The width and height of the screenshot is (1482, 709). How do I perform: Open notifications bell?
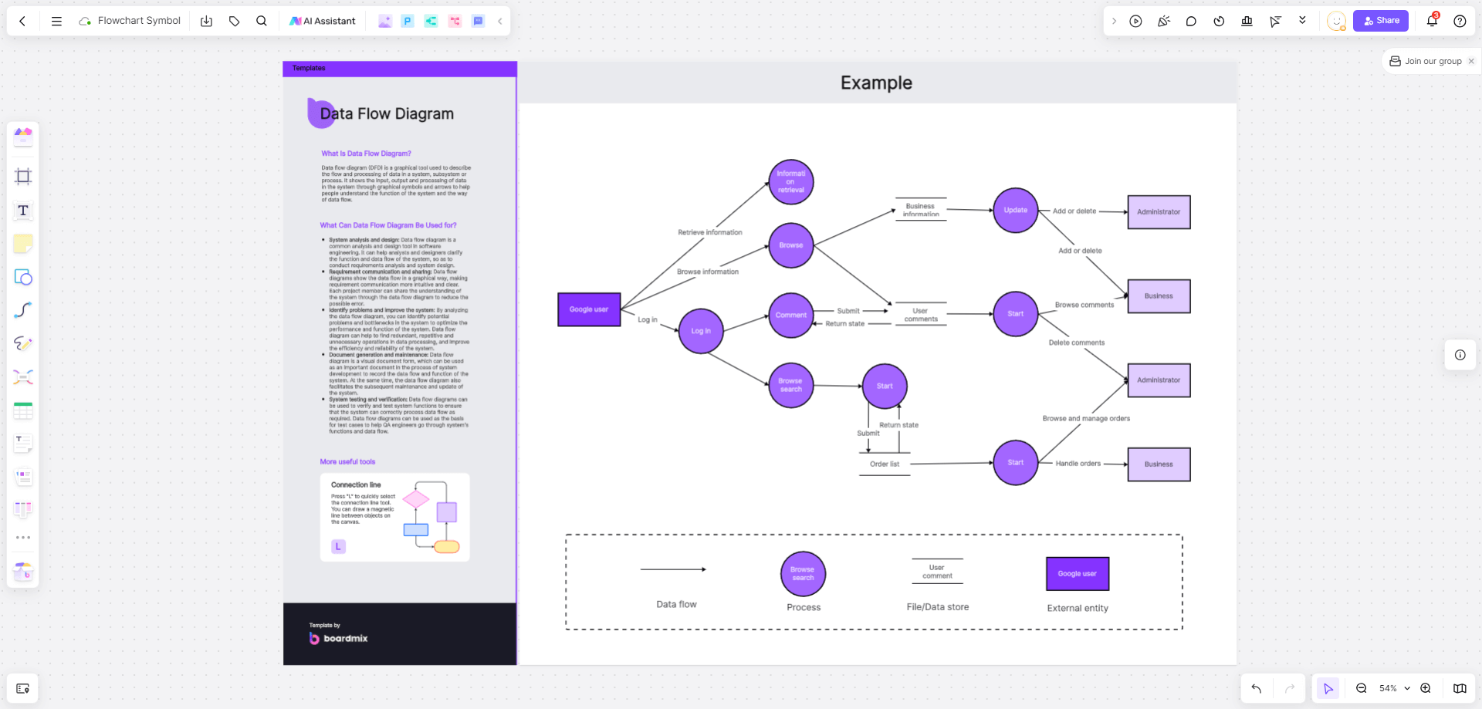pos(1432,21)
